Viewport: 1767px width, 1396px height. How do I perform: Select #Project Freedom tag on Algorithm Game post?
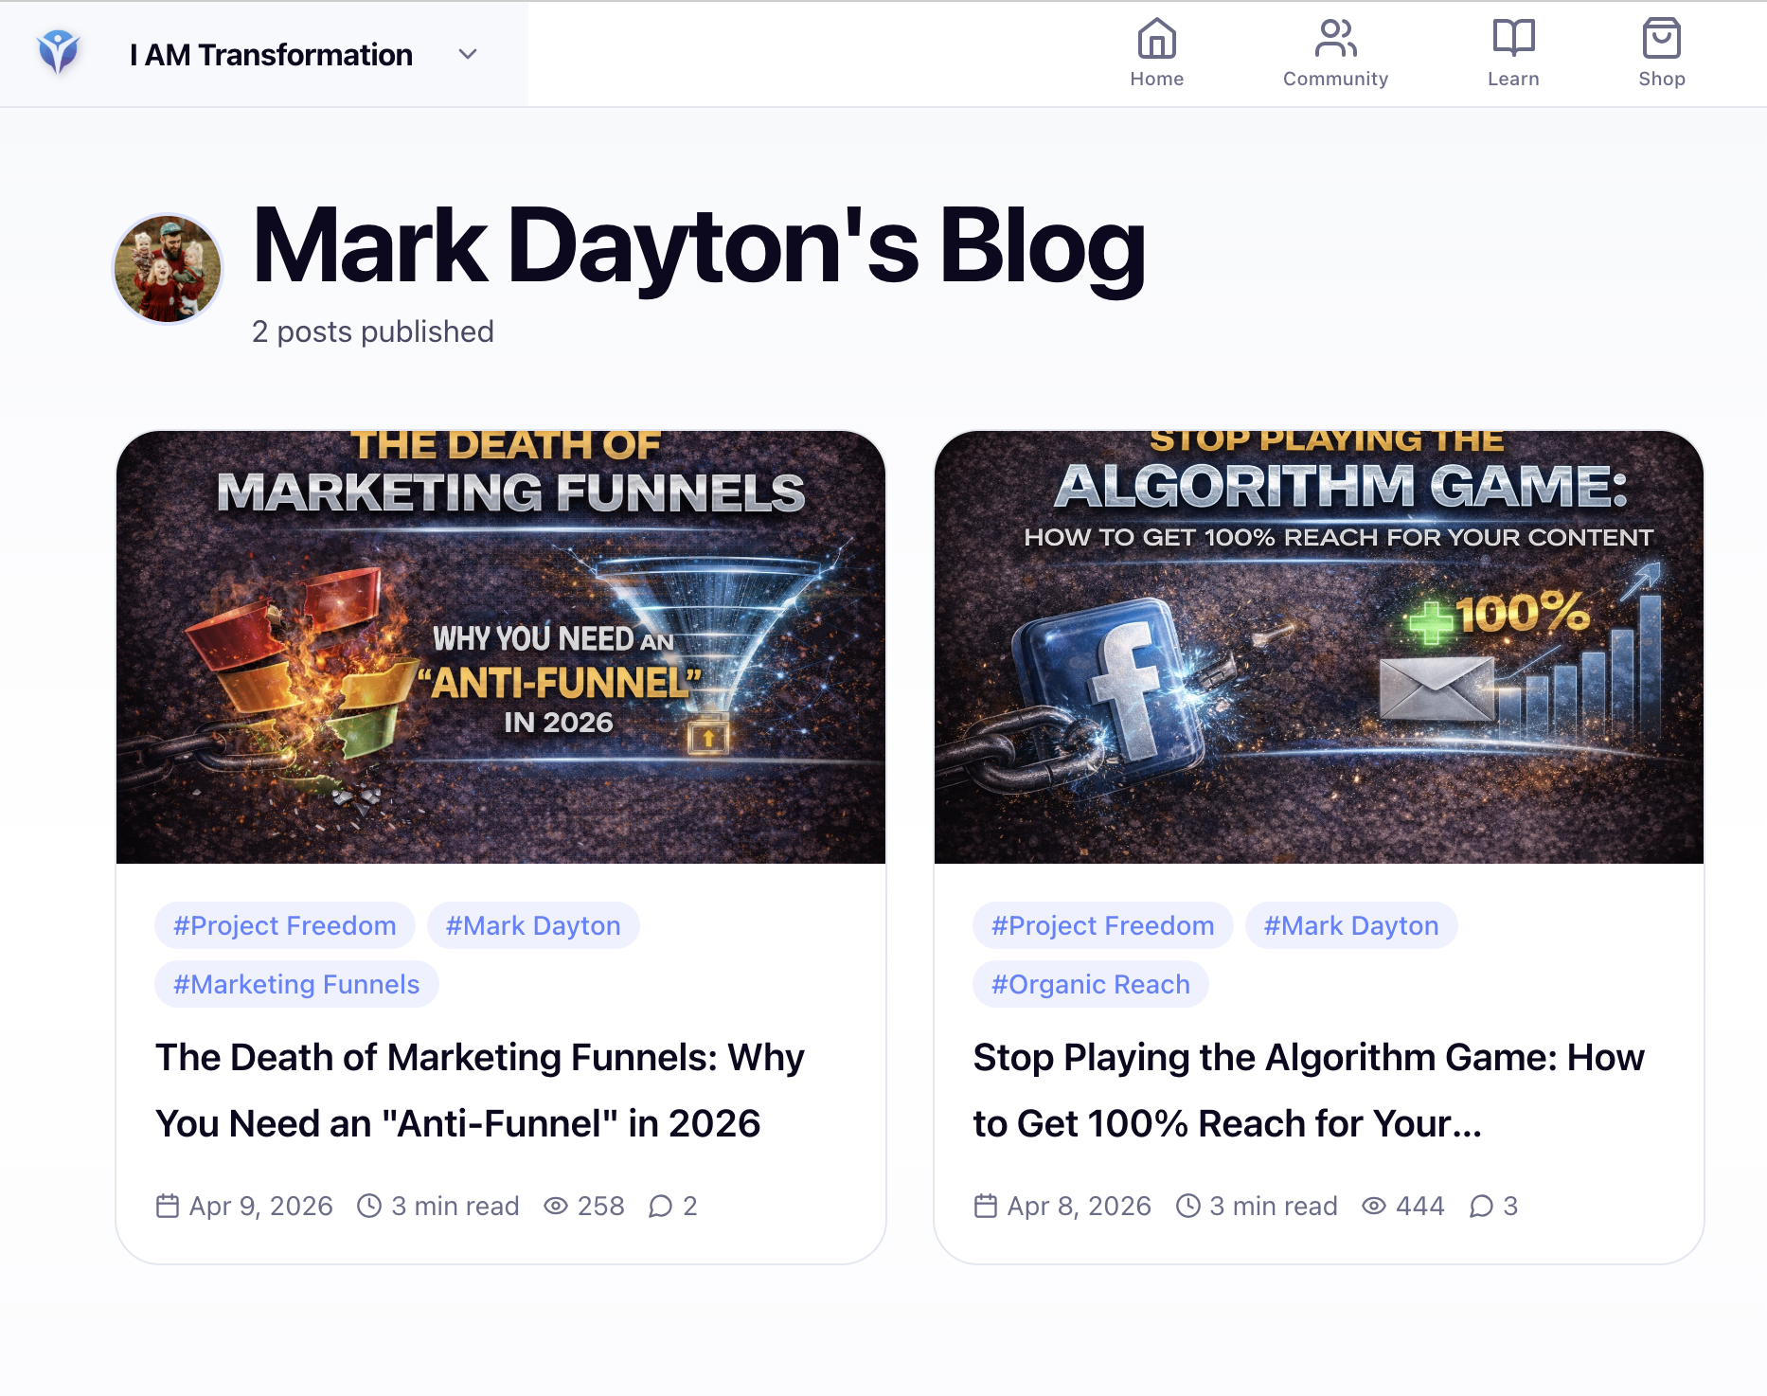coord(1103,925)
